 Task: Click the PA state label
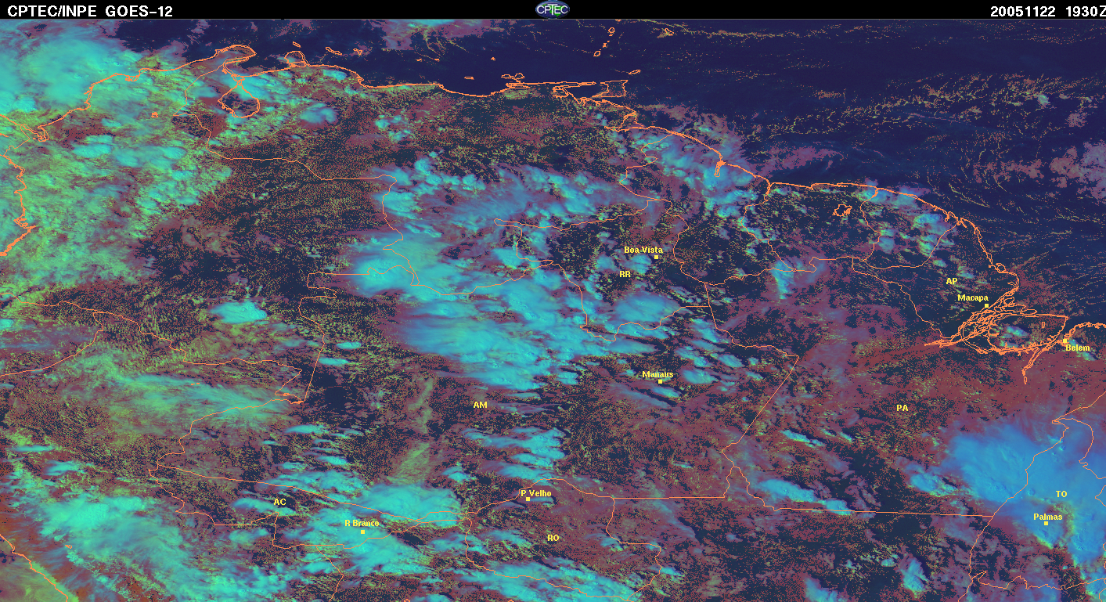(902, 408)
